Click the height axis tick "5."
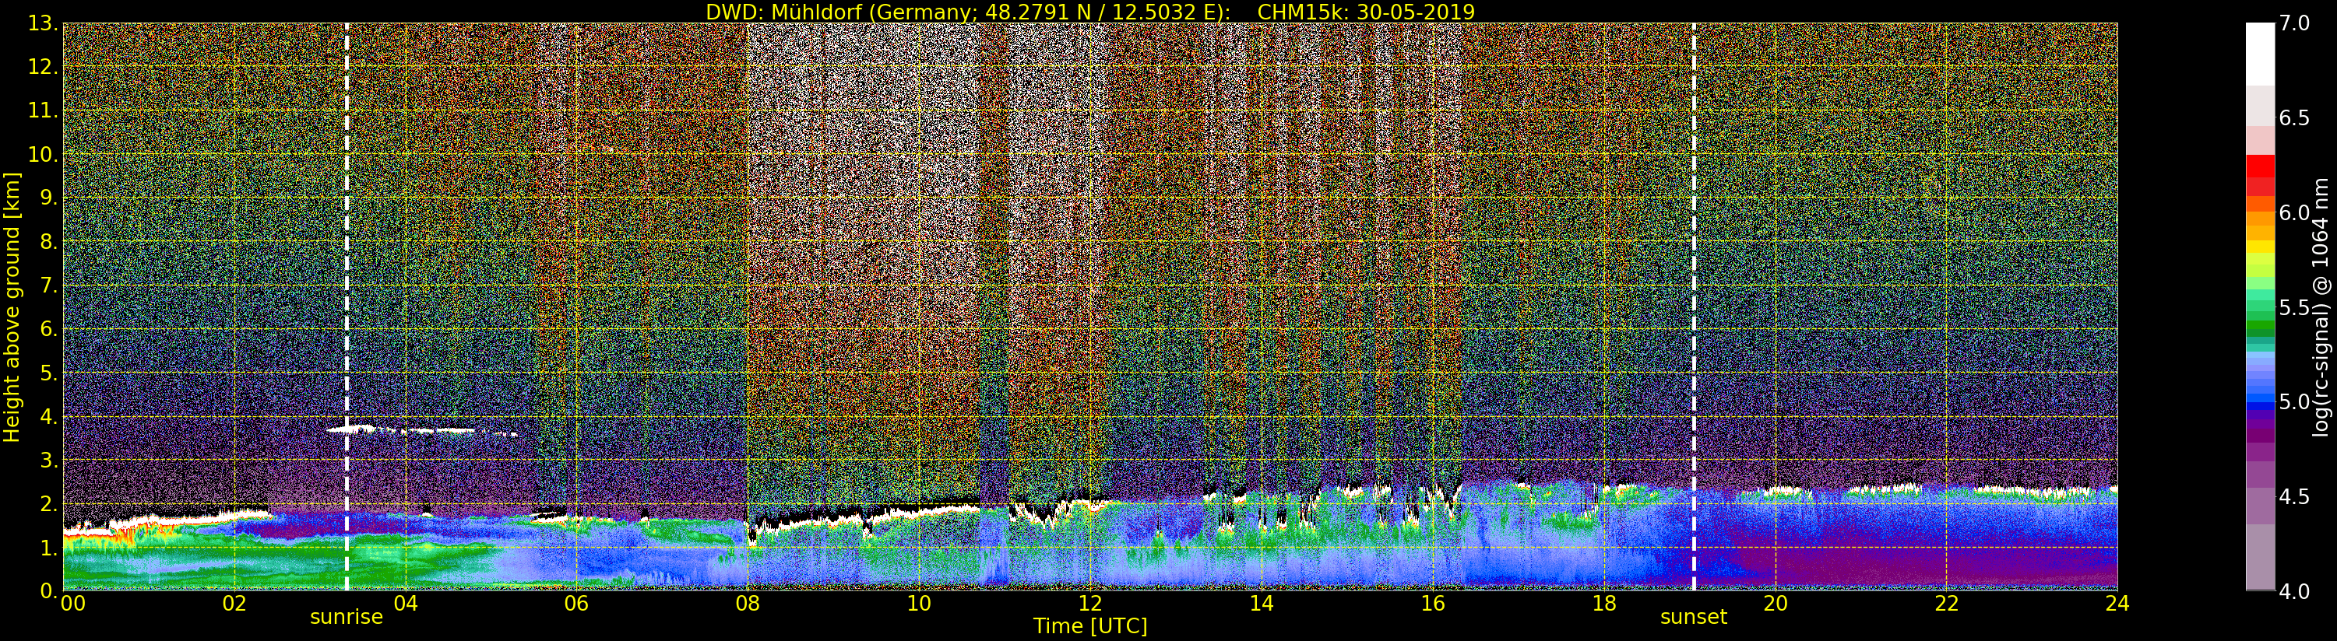Image resolution: width=2337 pixels, height=641 pixels. click(x=48, y=373)
